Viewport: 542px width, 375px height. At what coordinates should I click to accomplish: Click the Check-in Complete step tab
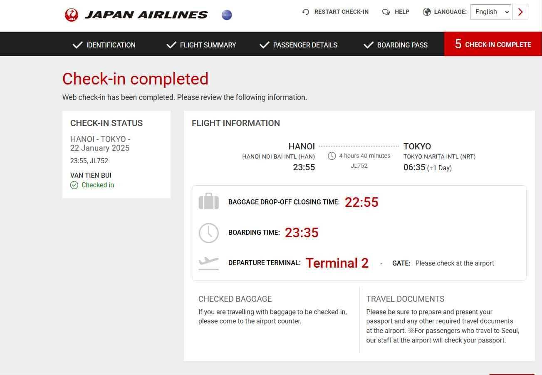point(493,44)
